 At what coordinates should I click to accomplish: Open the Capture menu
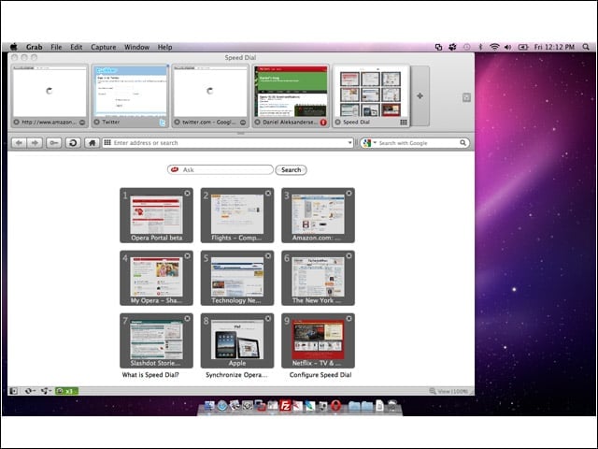pos(104,47)
